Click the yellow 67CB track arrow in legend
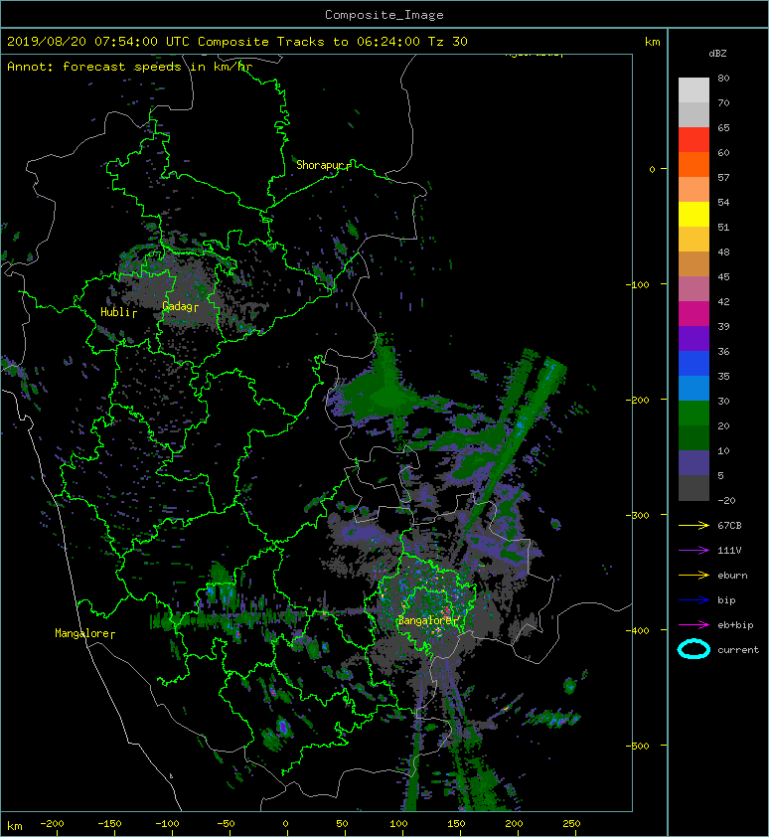Viewport: 769px width, 837px height. [x=693, y=525]
